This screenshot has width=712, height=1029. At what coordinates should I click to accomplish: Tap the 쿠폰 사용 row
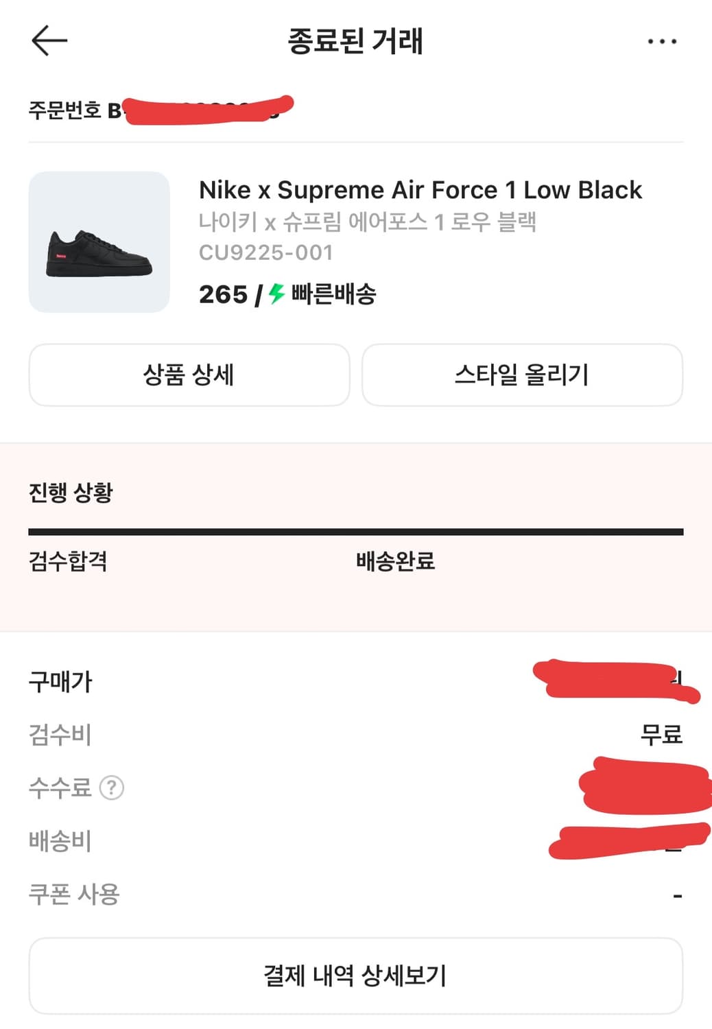coord(74,894)
